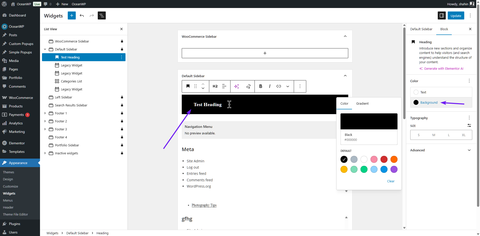Open options for Test Heading block
Image resolution: width=480 pixels, height=236 pixels.
tap(121, 57)
